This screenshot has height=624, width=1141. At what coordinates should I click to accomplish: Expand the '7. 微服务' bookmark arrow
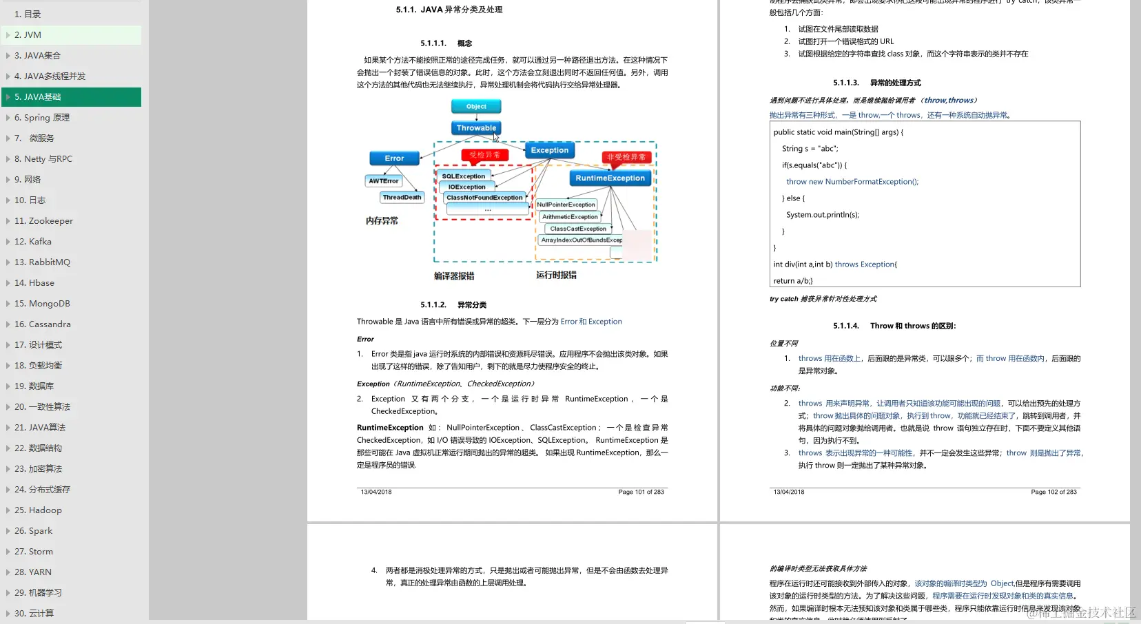[8, 138]
